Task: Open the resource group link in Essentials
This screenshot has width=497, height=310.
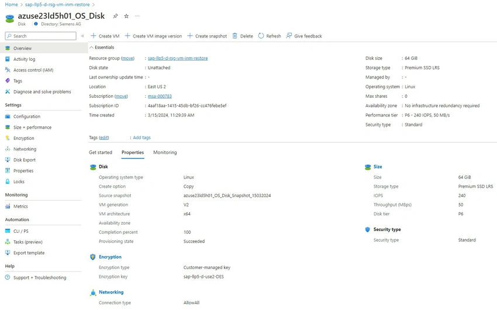Action: [178, 58]
